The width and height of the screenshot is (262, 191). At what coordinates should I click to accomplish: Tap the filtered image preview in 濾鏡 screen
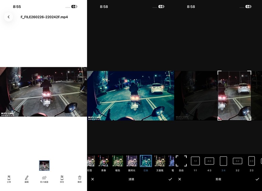[x=131, y=95]
